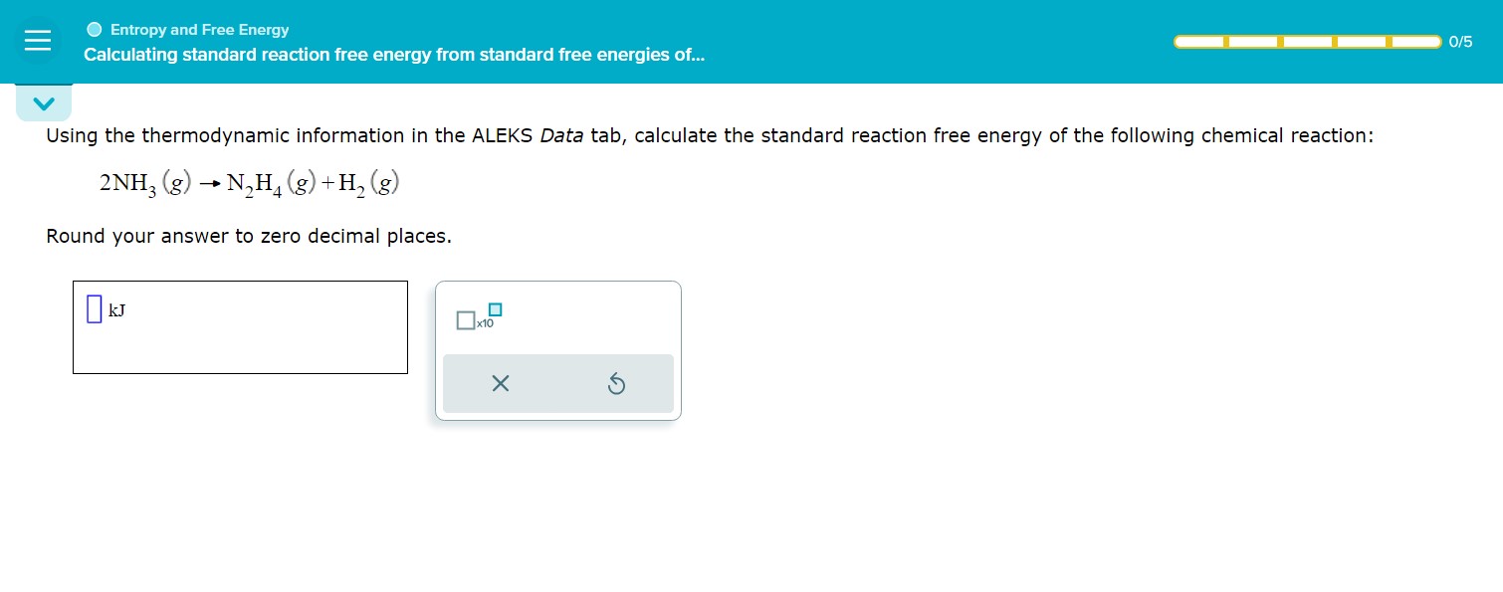Collapse the question header using the chevron
This screenshot has width=1503, height=592.
pyautogui.click(x=44, y=101)
